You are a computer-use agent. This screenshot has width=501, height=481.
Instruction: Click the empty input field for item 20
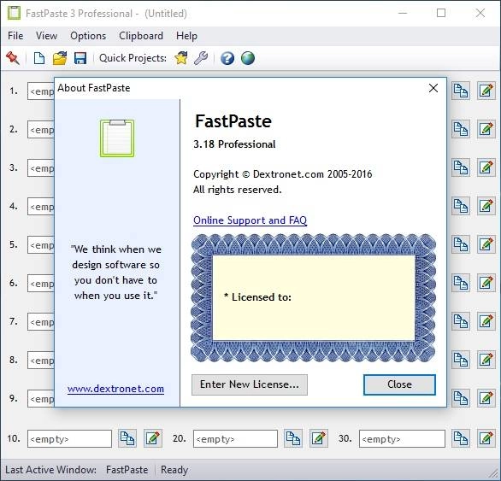(x=235, y=438)
